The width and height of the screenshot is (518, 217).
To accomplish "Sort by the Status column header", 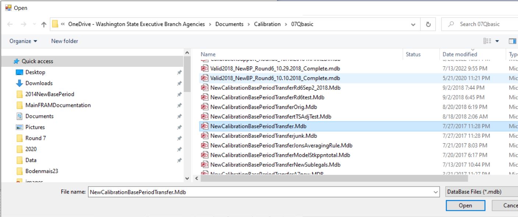I will pos(413,54).
